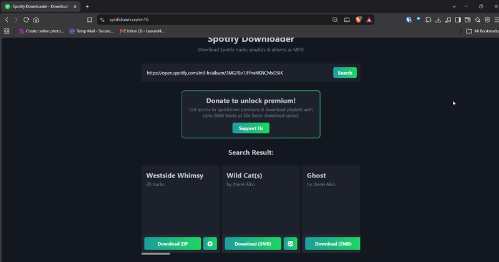Click the Spotify URL input field
The height and width of the screenshot is (262, 499).
click(237, 73)
